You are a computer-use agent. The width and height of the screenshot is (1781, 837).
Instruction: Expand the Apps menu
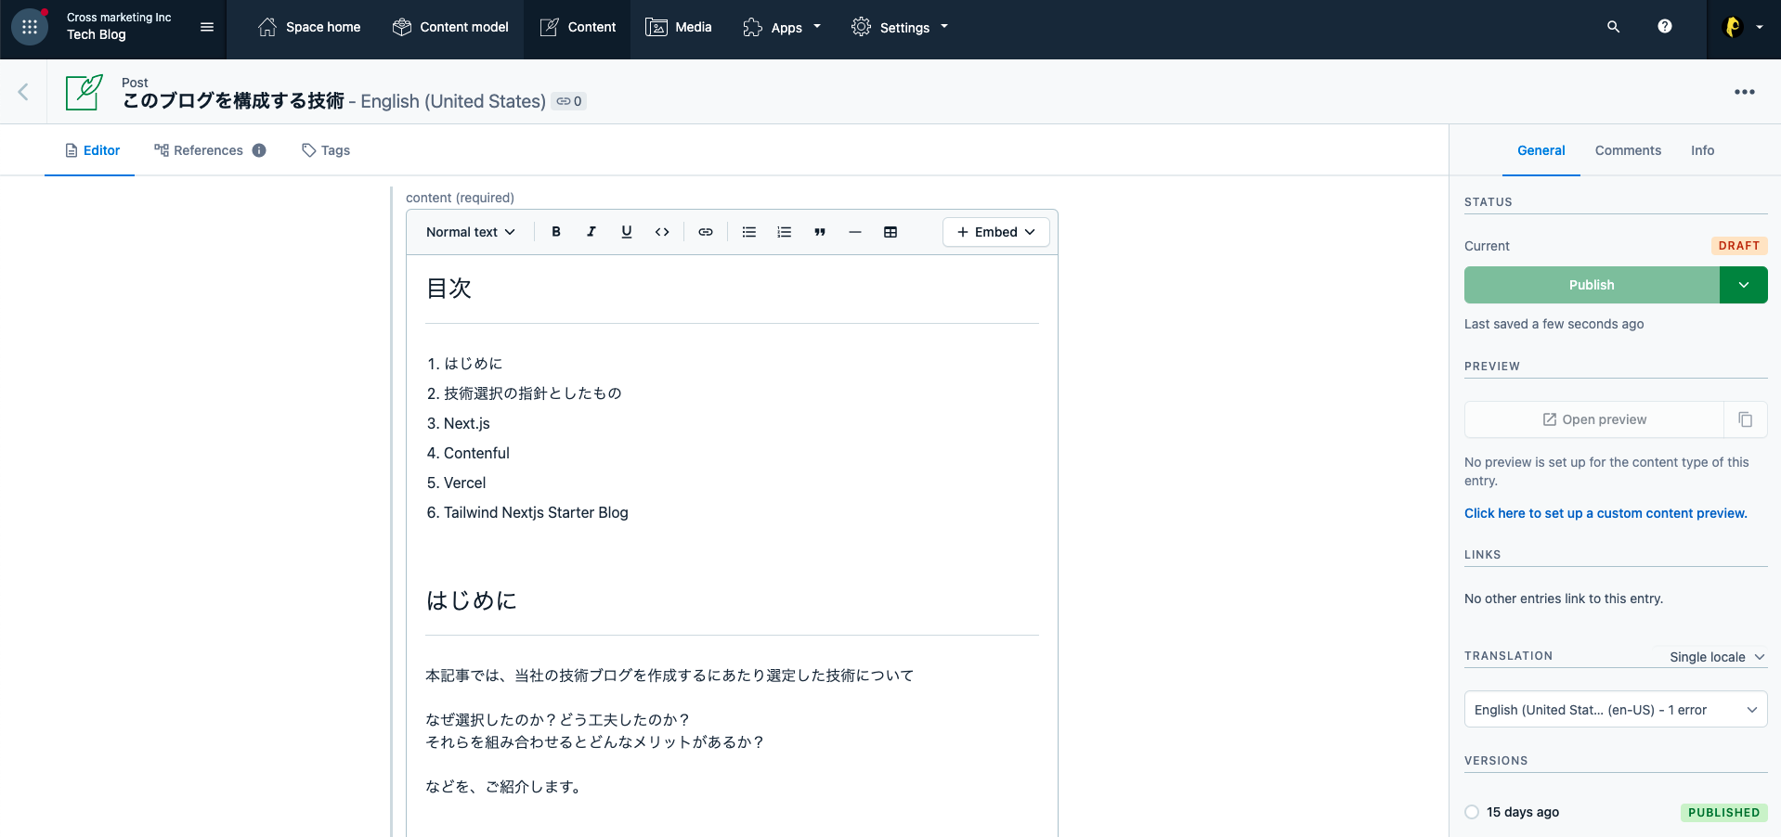click(x=782, y=27)
